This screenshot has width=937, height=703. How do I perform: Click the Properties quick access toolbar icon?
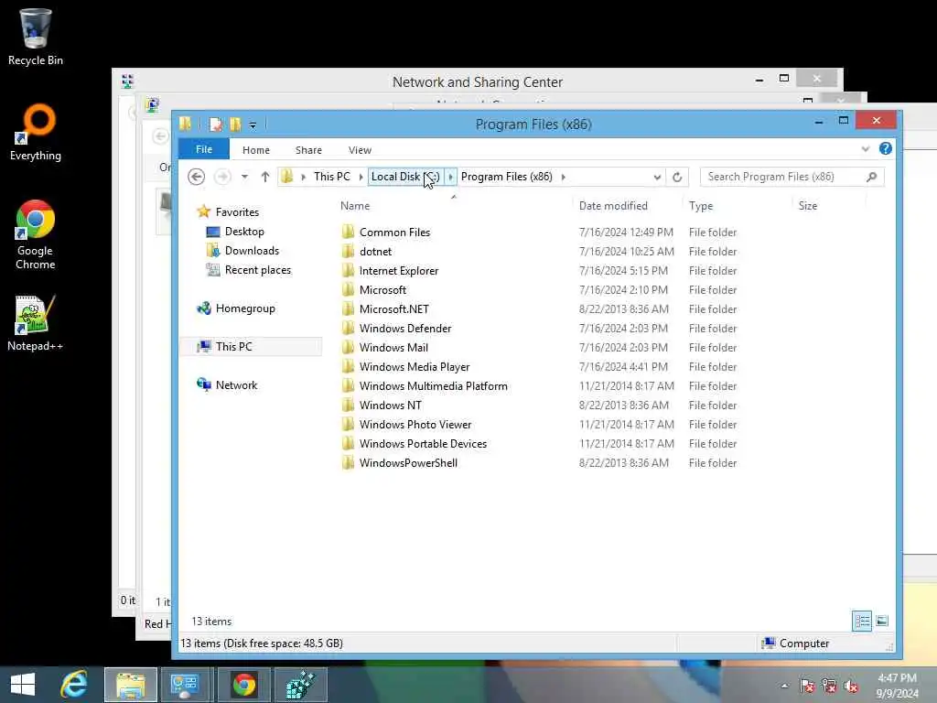point(216,124)
